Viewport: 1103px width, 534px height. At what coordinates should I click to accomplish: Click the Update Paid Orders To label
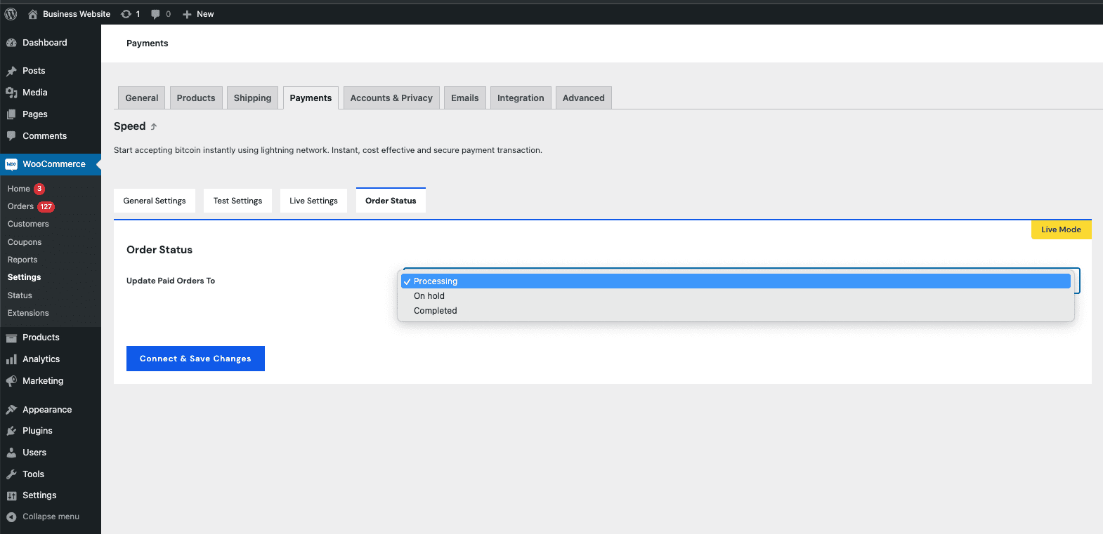171,281
